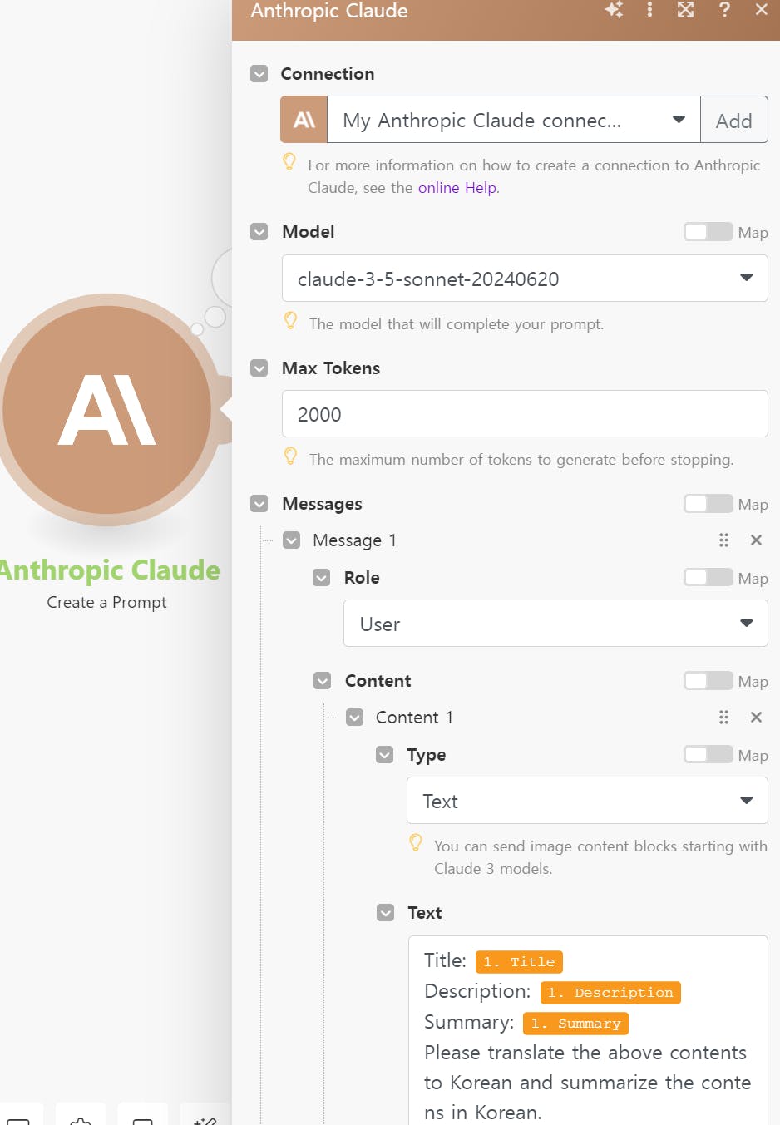Viewport: 780px width, 1125px height.
Task: Collapse the Content 1 item
Action: coord(354,718)
